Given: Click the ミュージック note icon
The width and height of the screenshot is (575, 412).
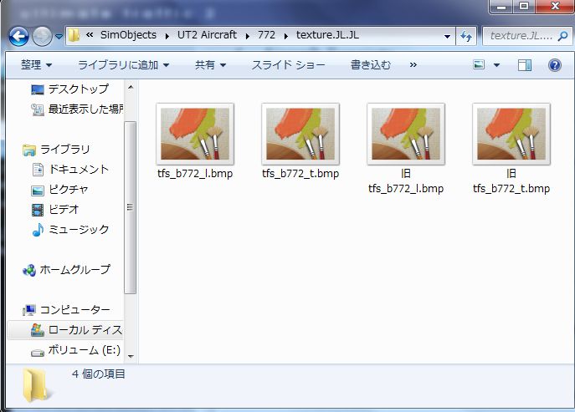Looking at the screenshot, I should coord(38,230).
